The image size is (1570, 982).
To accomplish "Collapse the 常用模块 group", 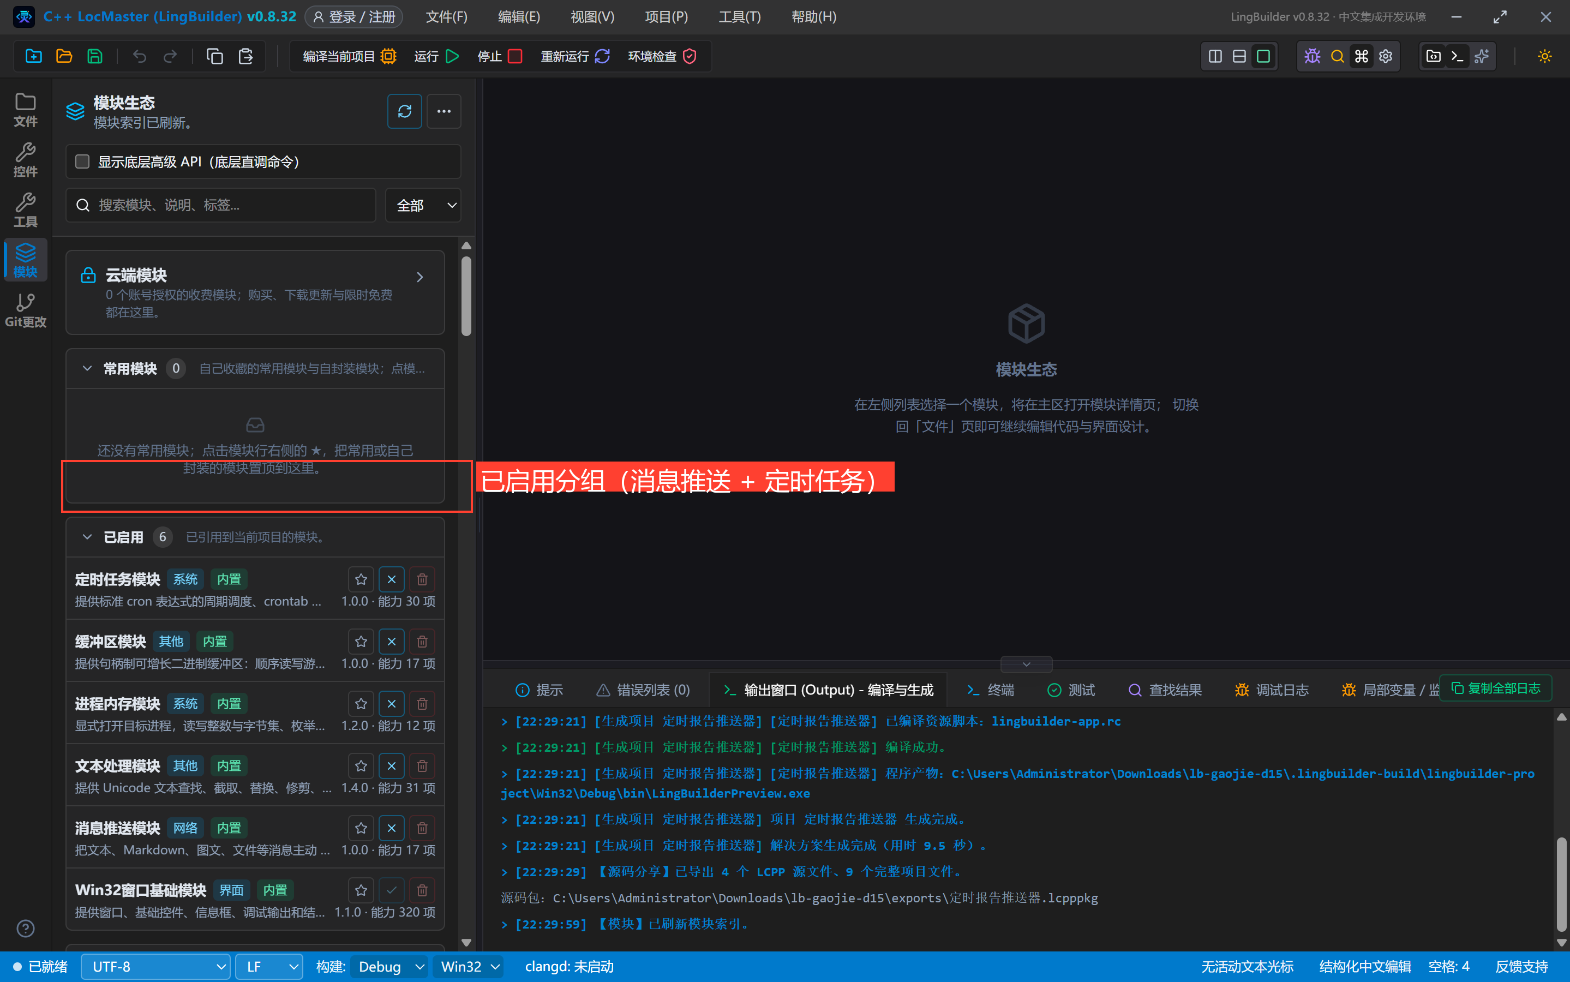I will pos(87,368).
